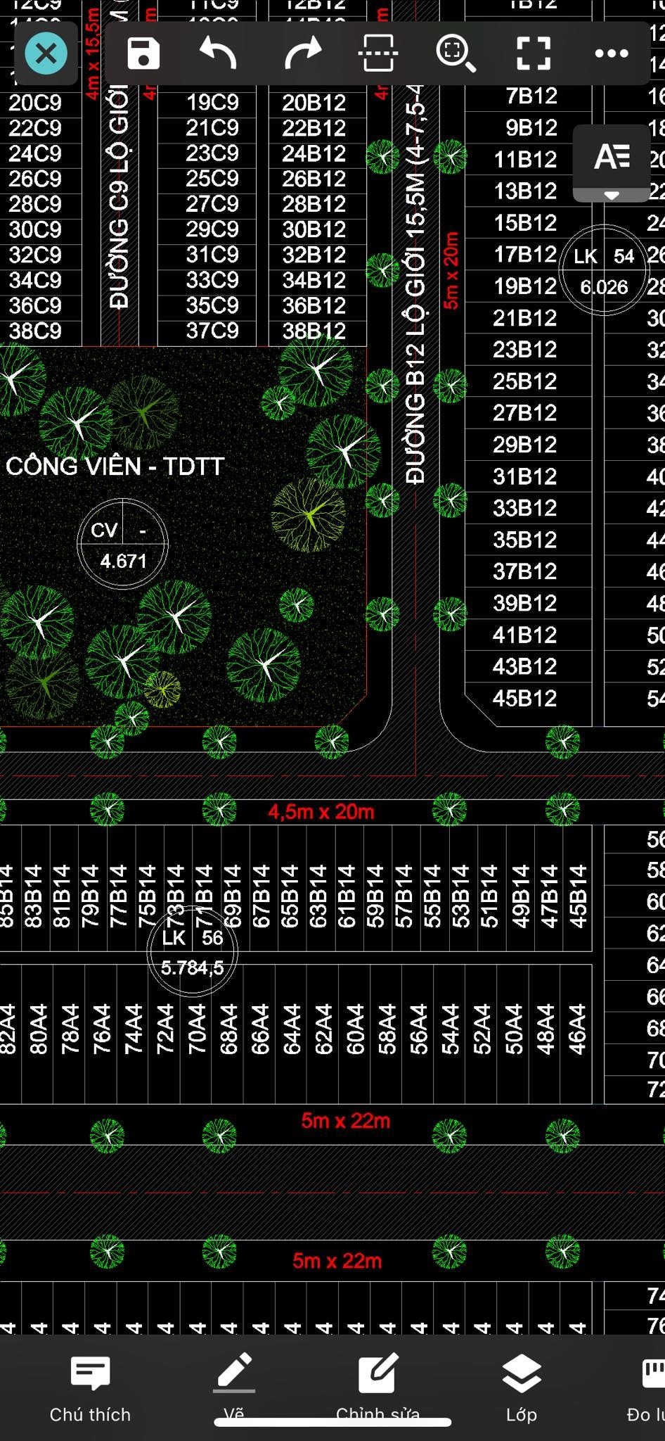Viewport: 665px width, 1441px height.
Task: Select plot 34B12
Action: point(314,281)
